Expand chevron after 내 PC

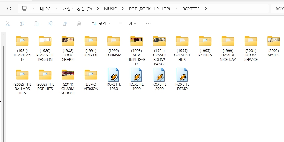tap(56, 9)
